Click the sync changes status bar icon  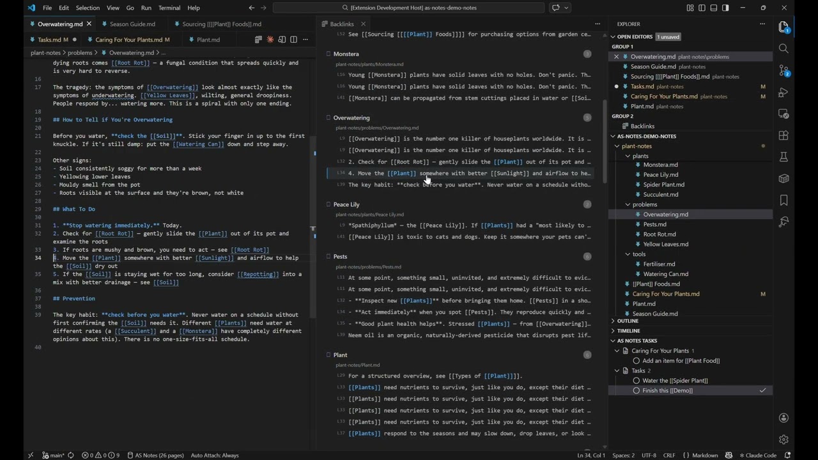[x=70, y=456]
